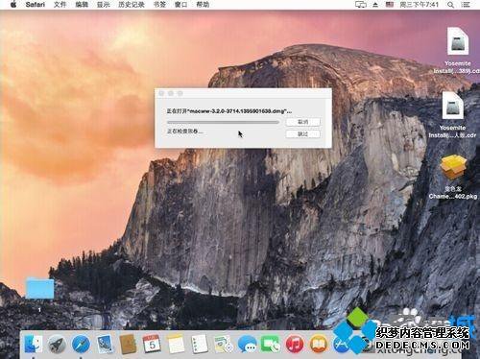Open the Safari application menu

36,5
